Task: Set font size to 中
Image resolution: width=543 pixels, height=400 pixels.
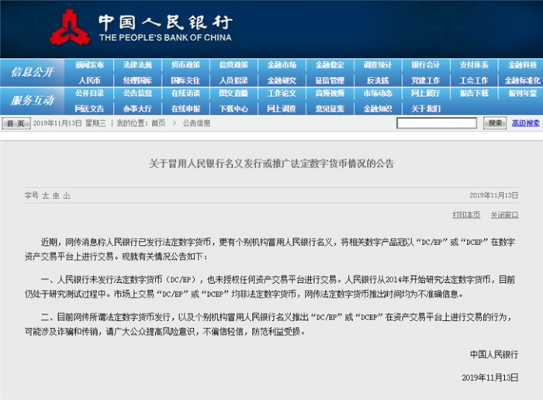Action: point(56,195)
